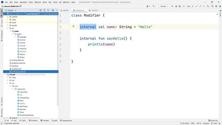
Task: Open the Terminal tool window
Action: 45,120
